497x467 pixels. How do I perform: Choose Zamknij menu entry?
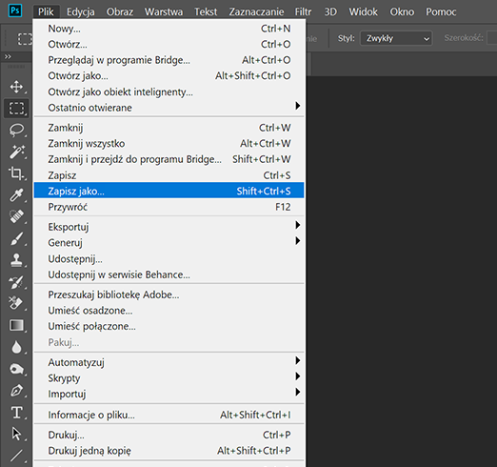pyautogui.click(x=169, y=128)
